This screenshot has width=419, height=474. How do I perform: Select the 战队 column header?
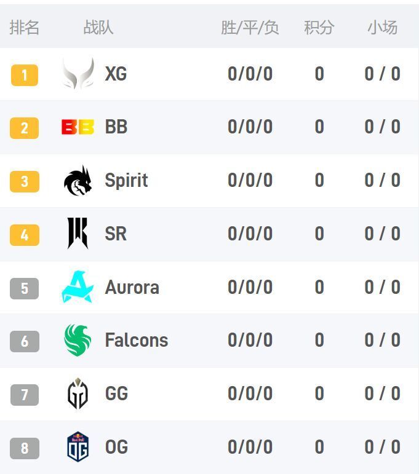[x=98, y=28]
